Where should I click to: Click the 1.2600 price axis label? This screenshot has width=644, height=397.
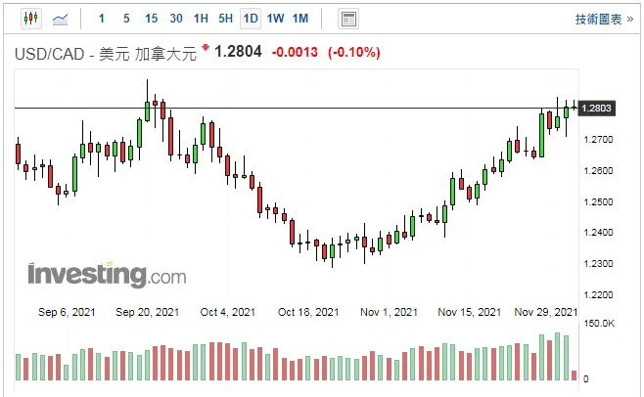(598, 170)
